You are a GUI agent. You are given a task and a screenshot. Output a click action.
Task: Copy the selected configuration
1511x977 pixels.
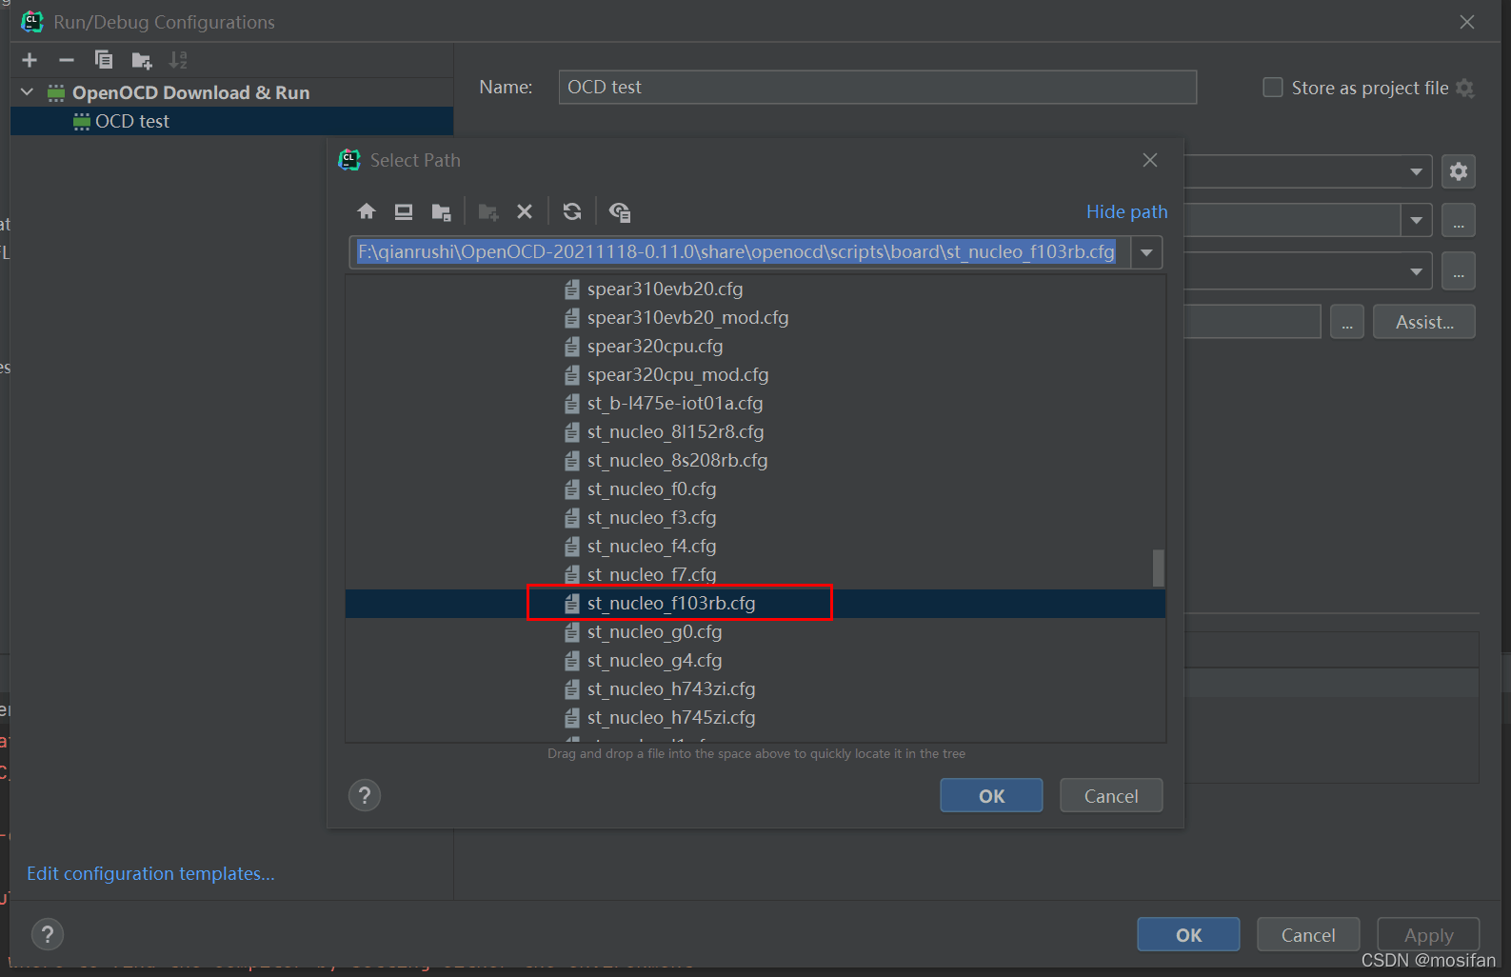point(103,60)
